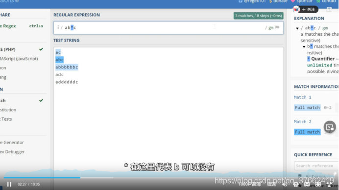Open the 1080P 高清 quality selector
The image size is (339, 190).
(x=250, y=184)
